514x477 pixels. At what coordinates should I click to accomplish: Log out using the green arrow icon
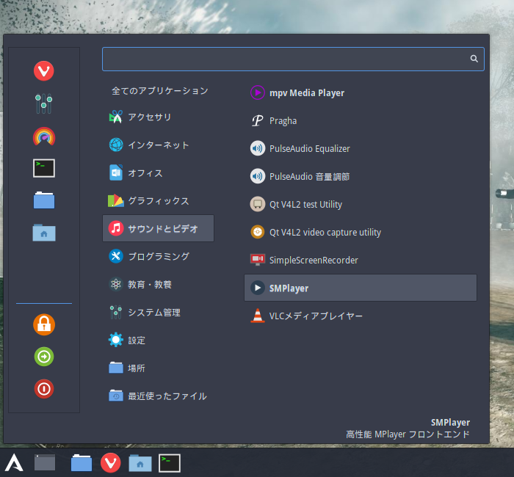pyautogui.click(x=44, y=357)
